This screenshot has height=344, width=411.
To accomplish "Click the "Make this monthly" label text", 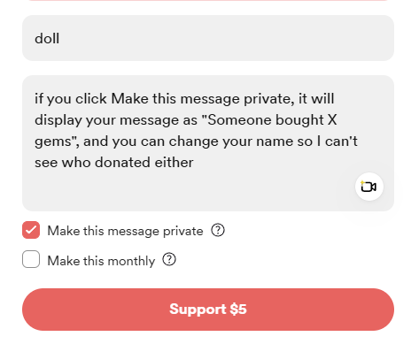I will 101,261.
